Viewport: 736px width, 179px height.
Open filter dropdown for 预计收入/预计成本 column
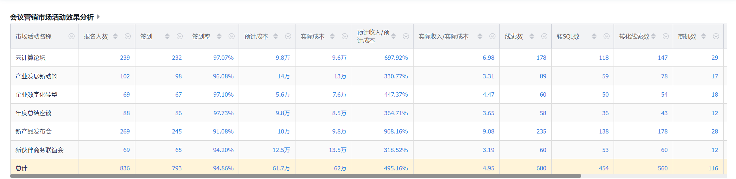[x=406, y=36]
